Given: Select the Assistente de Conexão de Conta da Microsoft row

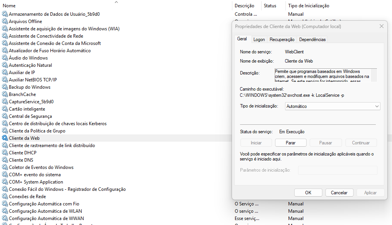Looking at the screenshot, I should pyautogui.click(x=55, y=43).
